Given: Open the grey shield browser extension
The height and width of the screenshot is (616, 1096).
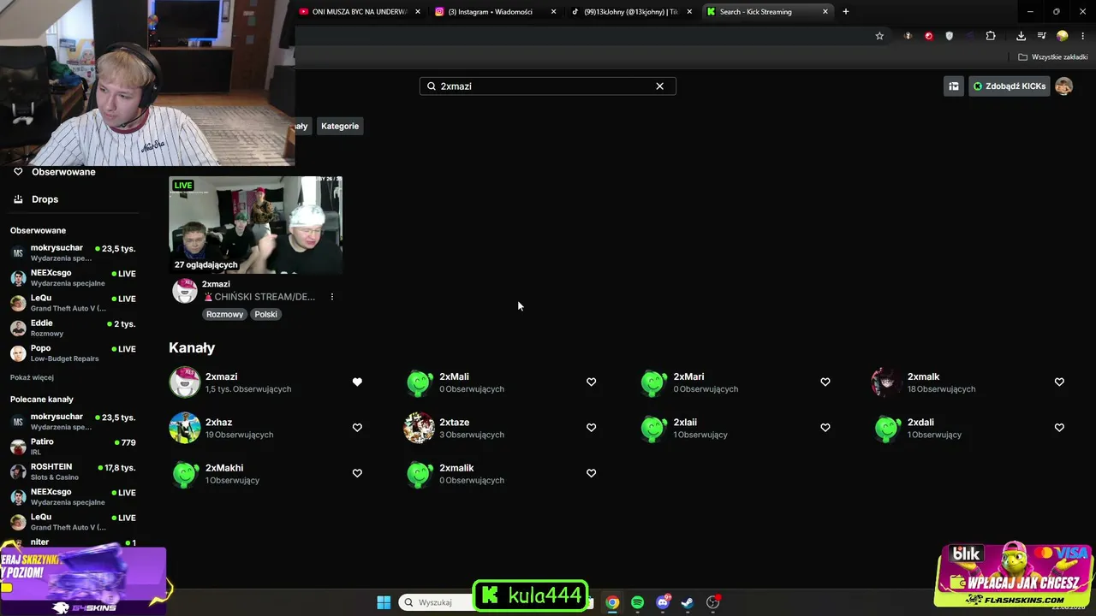Looking at the screenshot, I should [x=949, y=36].
